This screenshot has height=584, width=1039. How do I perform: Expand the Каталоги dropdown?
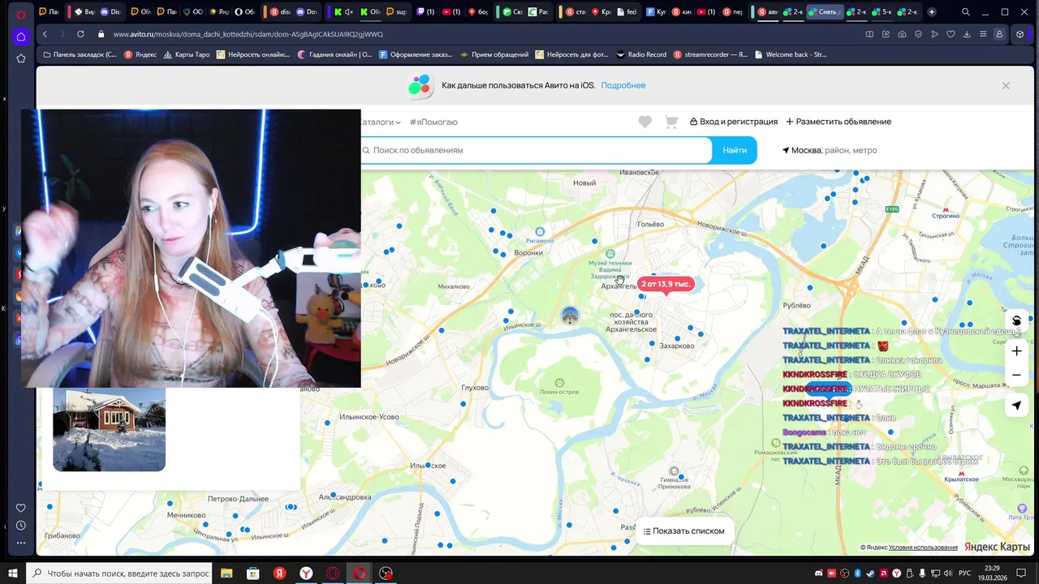click(x=381, y=122)
